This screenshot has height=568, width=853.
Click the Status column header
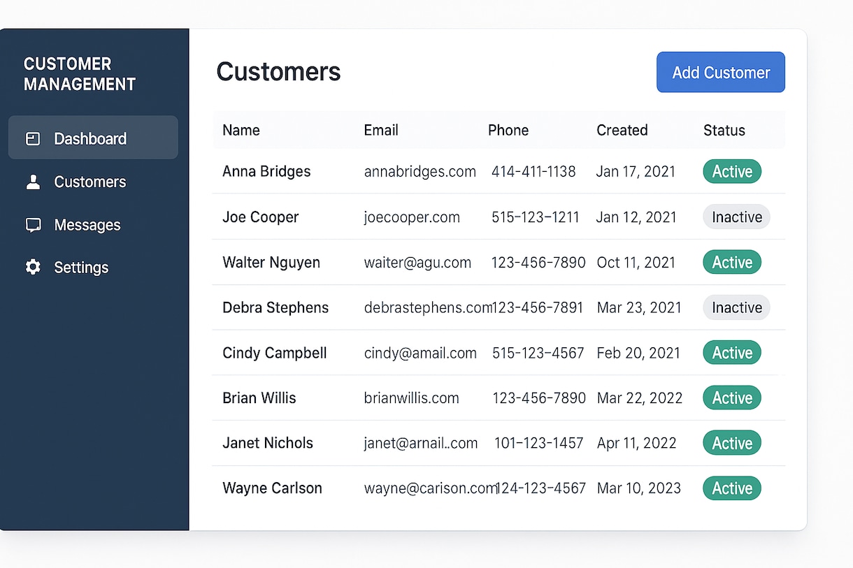click(724, 130)
